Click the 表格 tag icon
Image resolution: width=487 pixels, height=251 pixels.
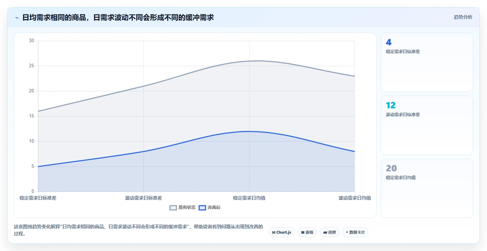(x=303, y=233)
